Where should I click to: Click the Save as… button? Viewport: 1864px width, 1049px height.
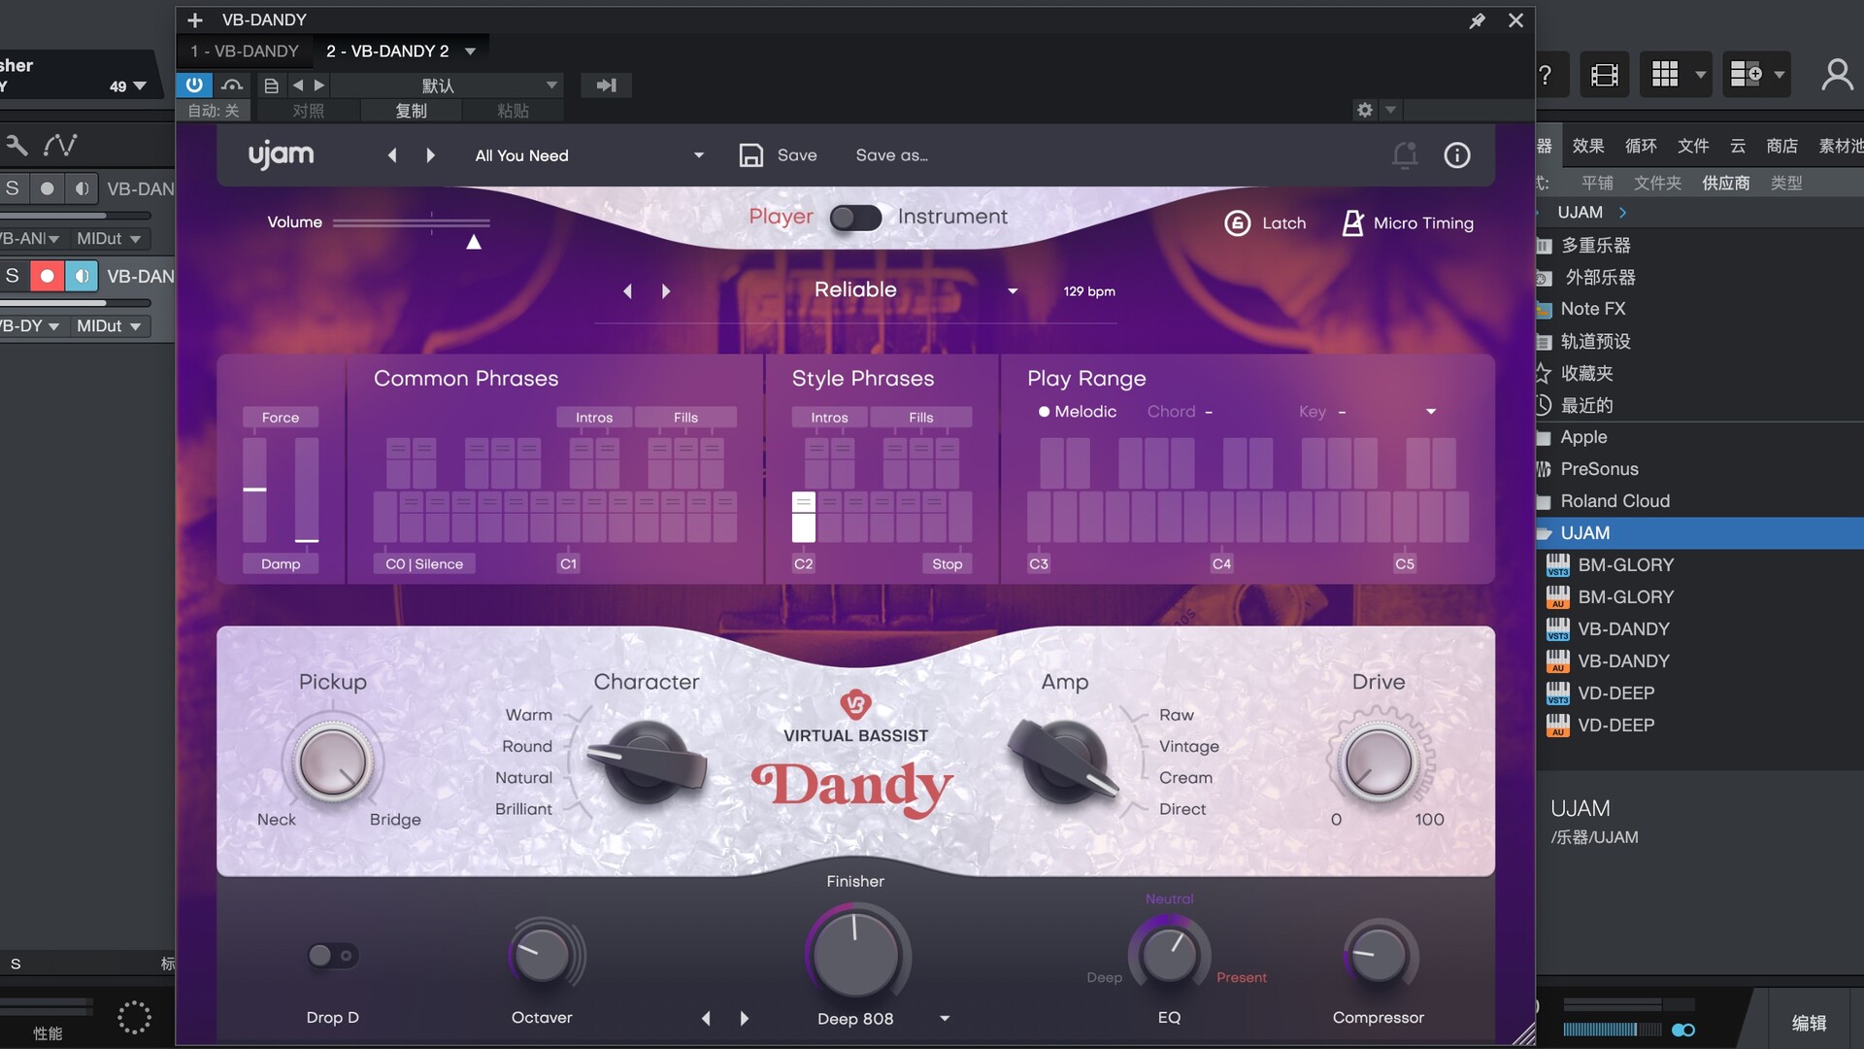[x=891, y=155]
